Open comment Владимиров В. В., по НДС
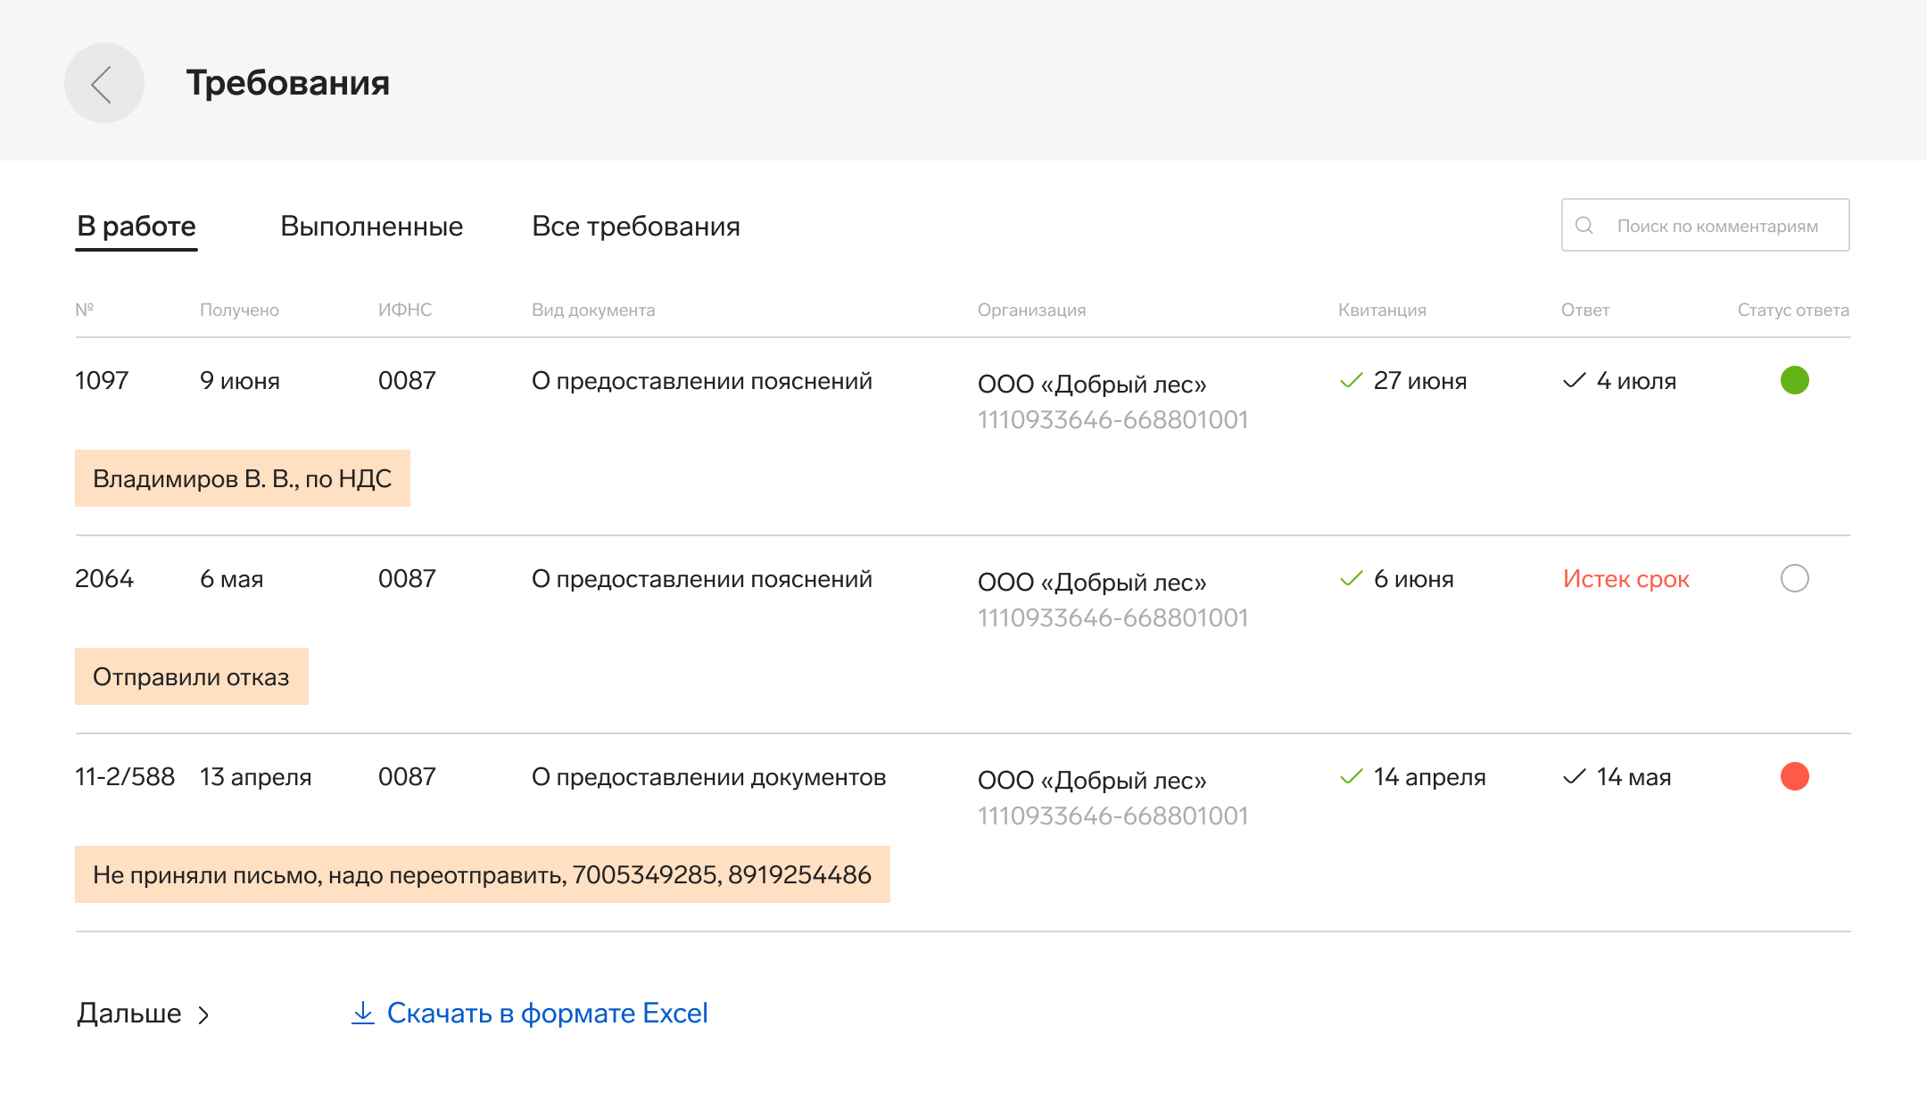The image size is (1927, 1101). tap(242, 479)
